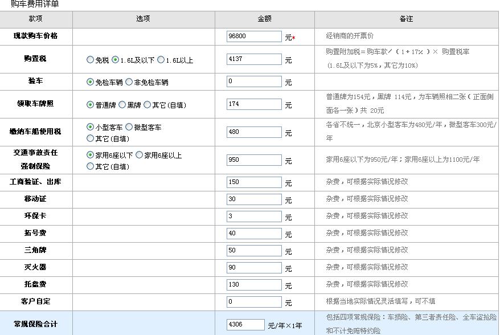Focus the 环保卡 amount input

[x=254, y=216]
